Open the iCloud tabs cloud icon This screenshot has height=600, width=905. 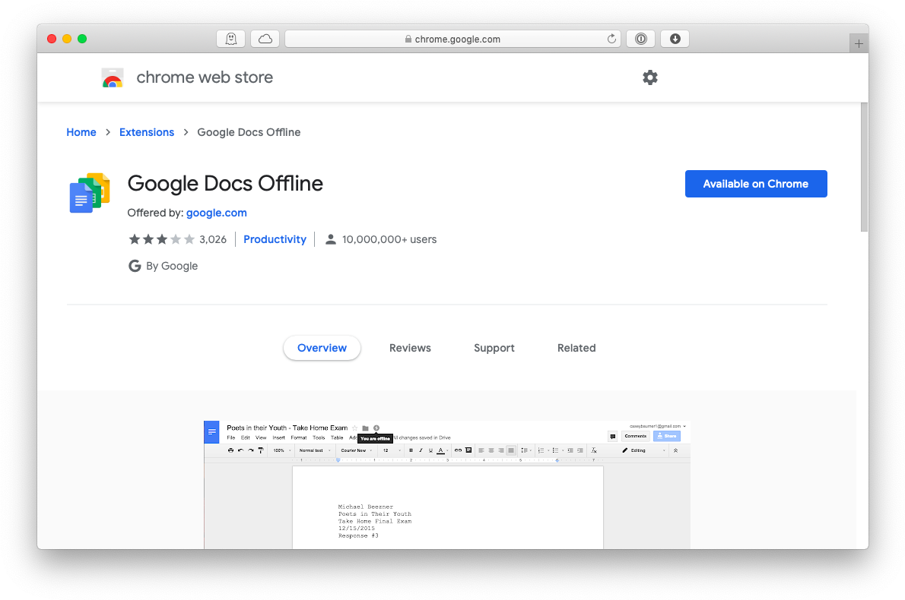point(265,39)
